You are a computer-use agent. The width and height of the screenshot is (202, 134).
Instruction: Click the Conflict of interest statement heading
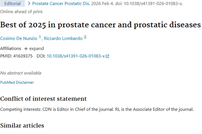point(43,99)
